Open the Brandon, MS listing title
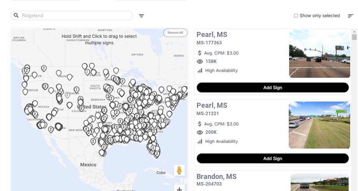 [x=216, y=177]
